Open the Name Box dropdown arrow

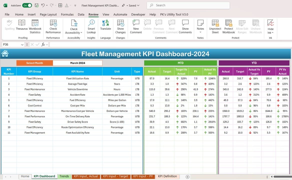point(22,44)
